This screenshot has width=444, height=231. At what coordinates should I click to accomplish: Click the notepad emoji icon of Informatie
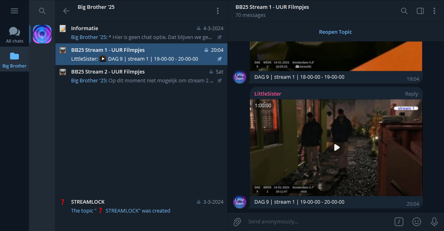coord(63,28)
